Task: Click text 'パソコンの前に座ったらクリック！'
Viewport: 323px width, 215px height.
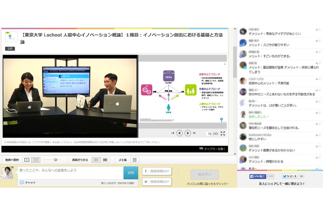Action: (x=207, y=184)
